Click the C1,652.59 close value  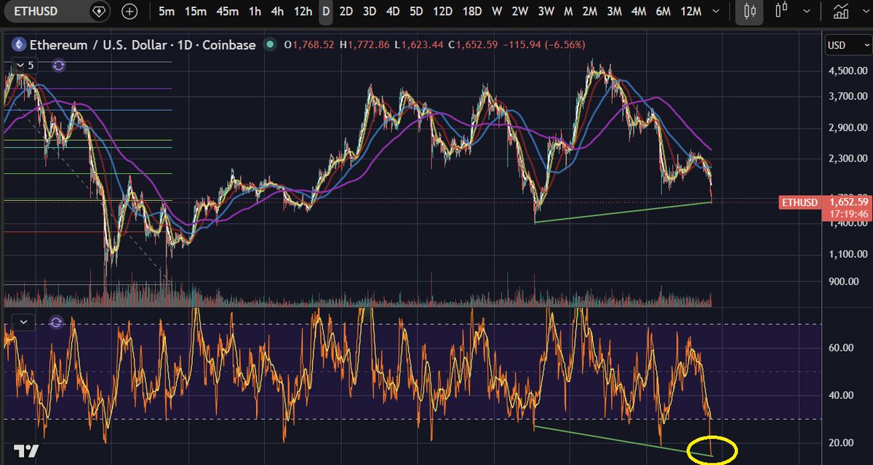click(472, 45)
